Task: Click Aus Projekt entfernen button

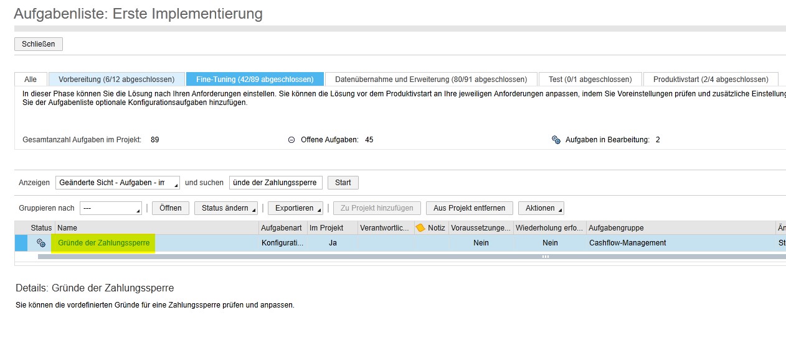Action: [x=469, y=208]
